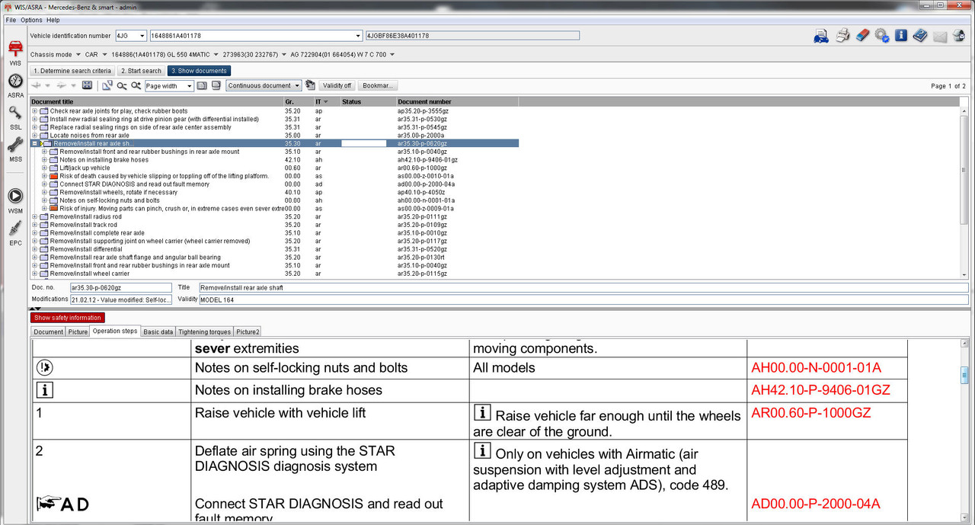Image resolution: width=975 pixels, height=525 pixels.
Task: Open the AR00.60-P-1000GZ document link
Action: coord(810,413)
